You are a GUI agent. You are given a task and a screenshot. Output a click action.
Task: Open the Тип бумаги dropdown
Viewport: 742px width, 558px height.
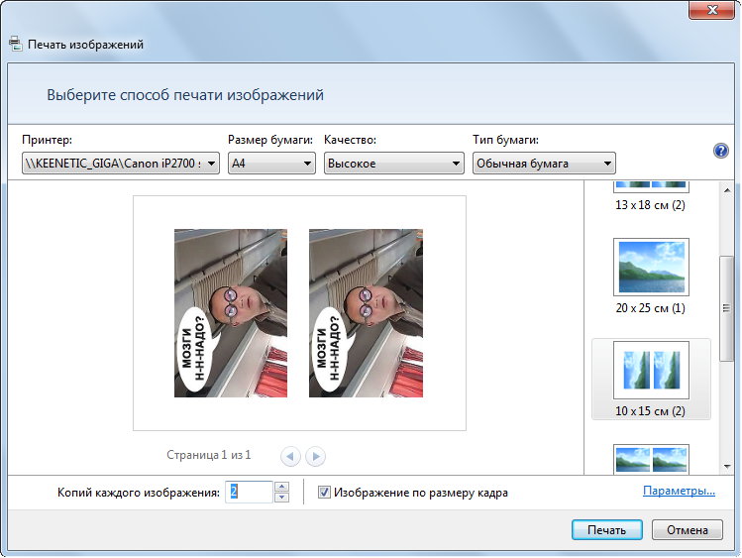coord(544,164)
